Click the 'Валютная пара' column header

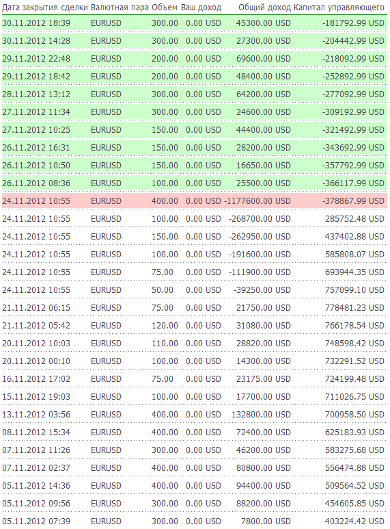tap(120, 8)
